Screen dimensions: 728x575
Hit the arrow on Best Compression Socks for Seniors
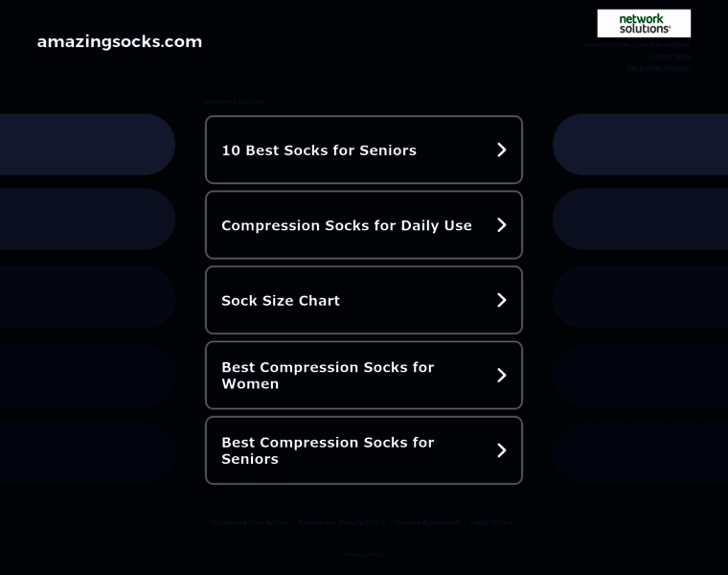click(x=501, y=450)
